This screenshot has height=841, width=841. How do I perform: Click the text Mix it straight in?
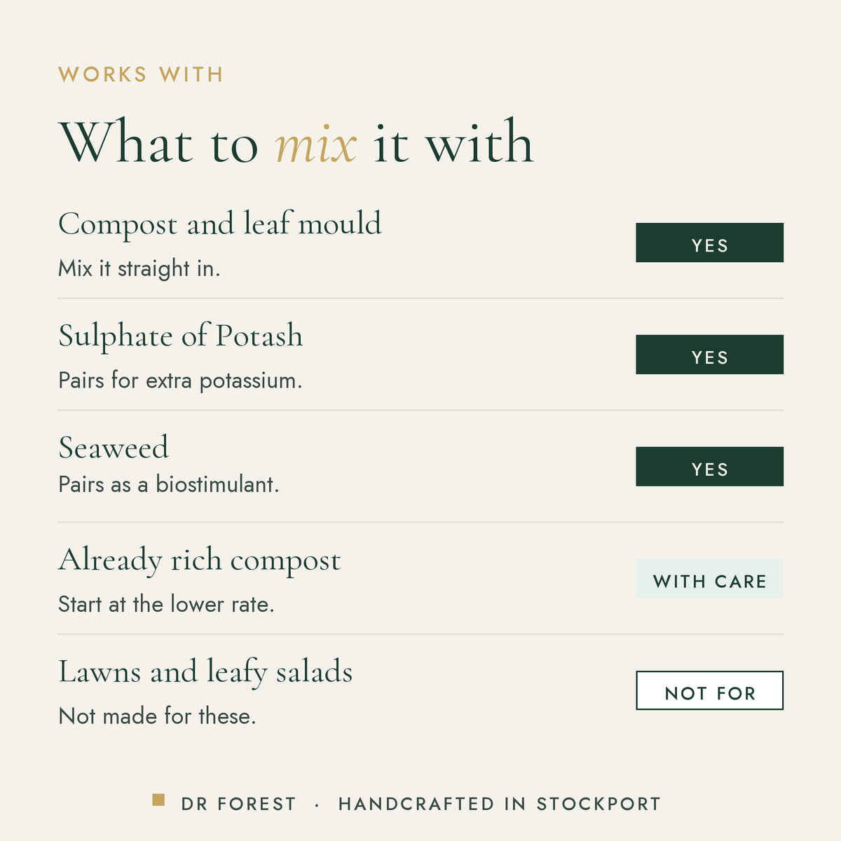[139, 269]
